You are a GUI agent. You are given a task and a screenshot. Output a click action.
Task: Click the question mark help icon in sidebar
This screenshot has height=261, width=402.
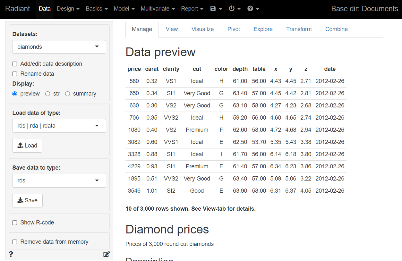11,254
